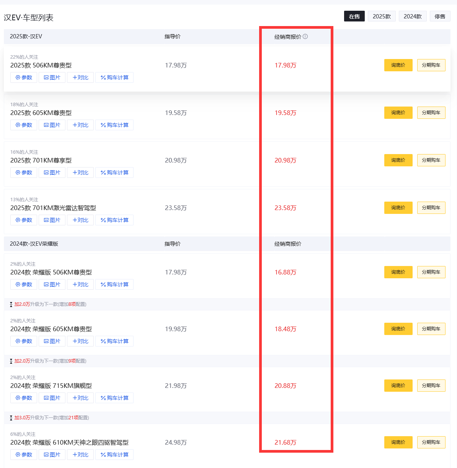View 图片 for 2024款 荣耀版 605KM尊贵型

(x=52, y=341)
